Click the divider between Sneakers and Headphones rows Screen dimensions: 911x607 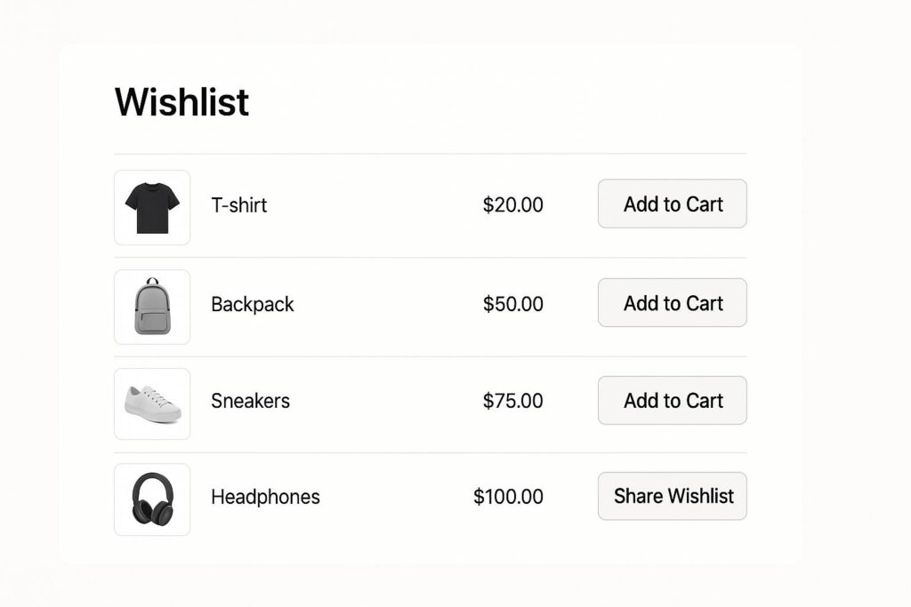pyautogui.click(x=430, y=453)
